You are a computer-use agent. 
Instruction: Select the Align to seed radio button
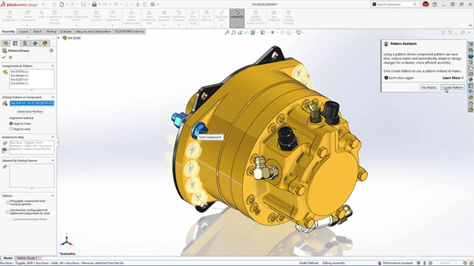[11, 129]
